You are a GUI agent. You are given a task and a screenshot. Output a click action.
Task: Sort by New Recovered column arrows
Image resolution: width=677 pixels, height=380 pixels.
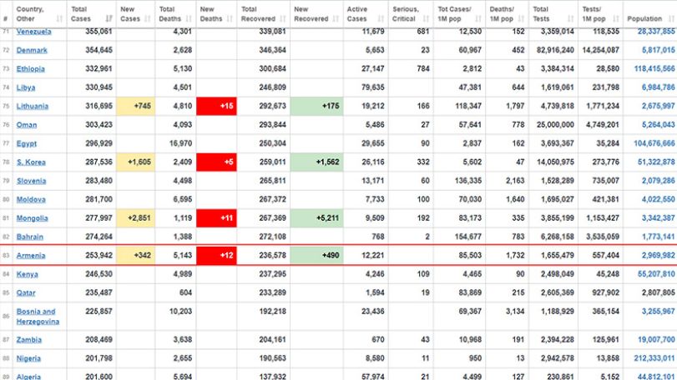click(x=336, y=18)
